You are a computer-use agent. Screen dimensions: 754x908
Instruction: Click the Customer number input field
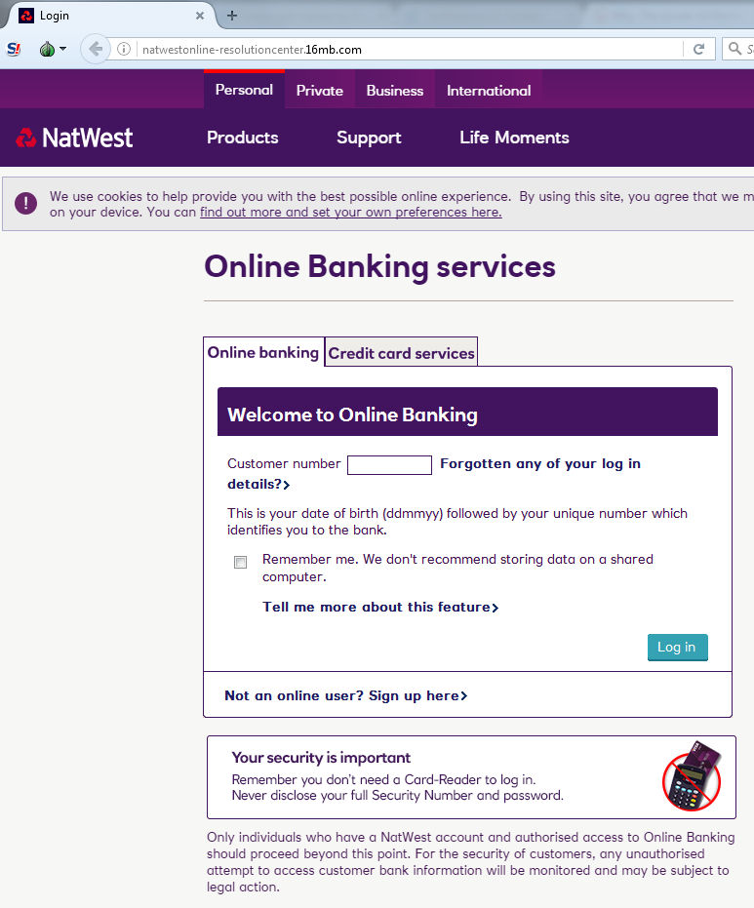pyautogui.click(x=389, y=465)
